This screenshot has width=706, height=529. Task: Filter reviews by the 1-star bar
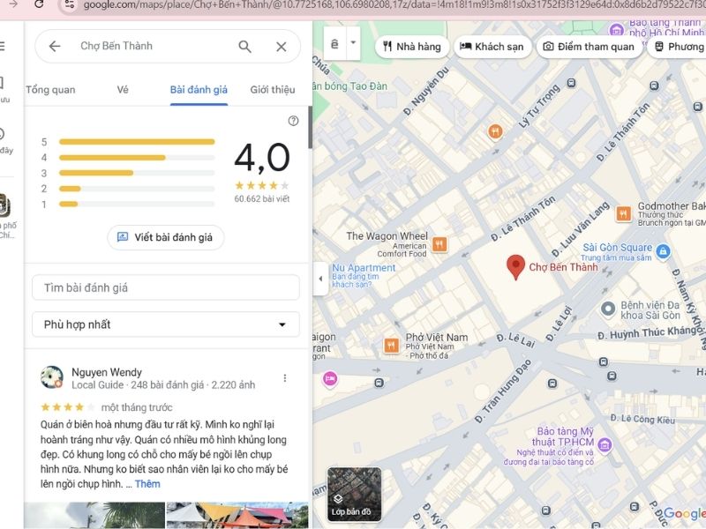pos(137,204)
